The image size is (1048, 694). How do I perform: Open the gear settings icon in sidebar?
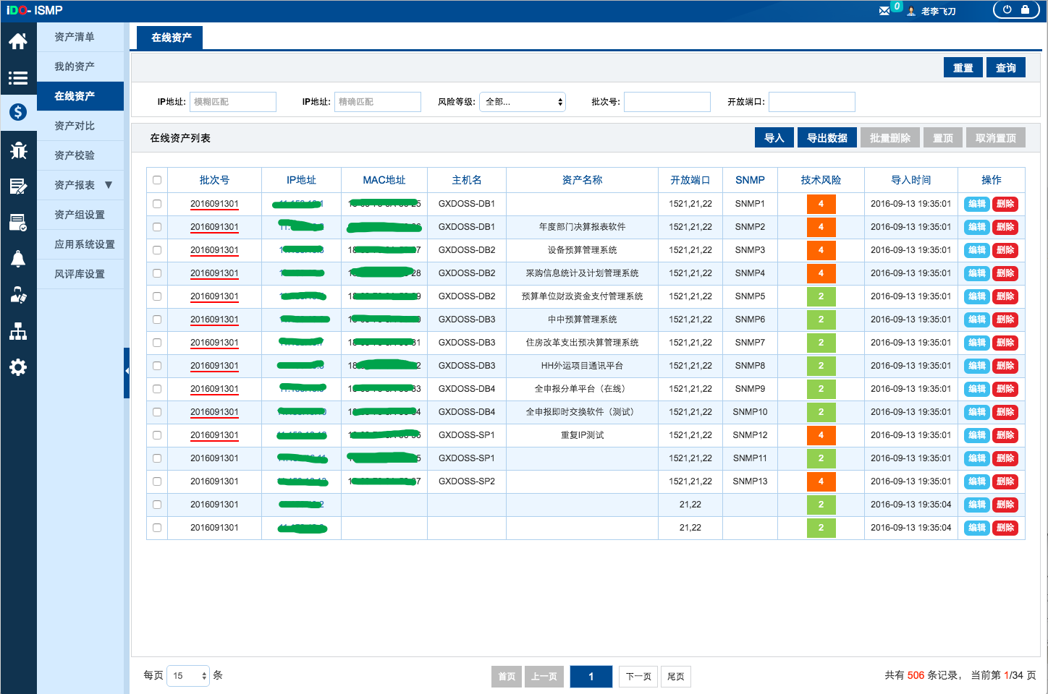click(18, 367)
